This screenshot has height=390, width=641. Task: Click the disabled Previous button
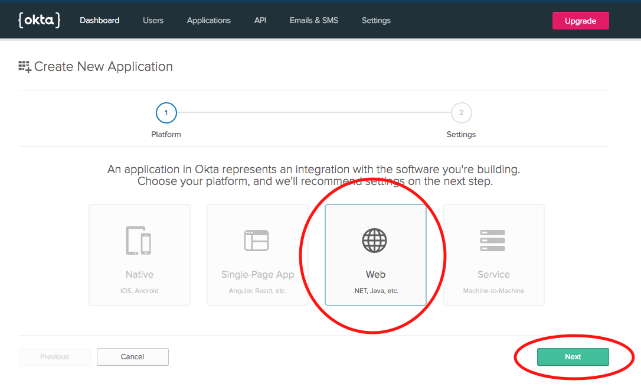pos(55,357)
